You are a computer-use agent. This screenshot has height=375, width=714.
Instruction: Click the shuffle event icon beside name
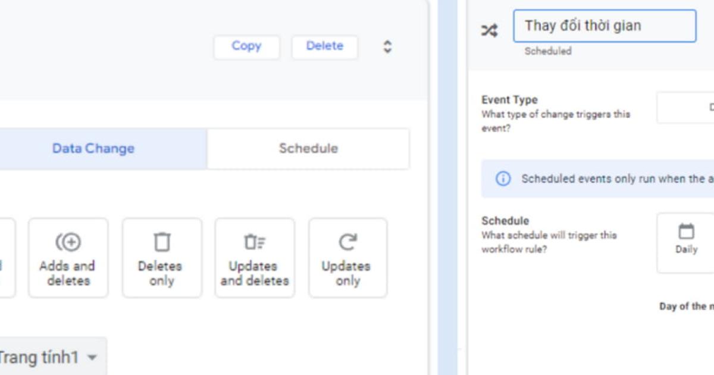(489, 31)
